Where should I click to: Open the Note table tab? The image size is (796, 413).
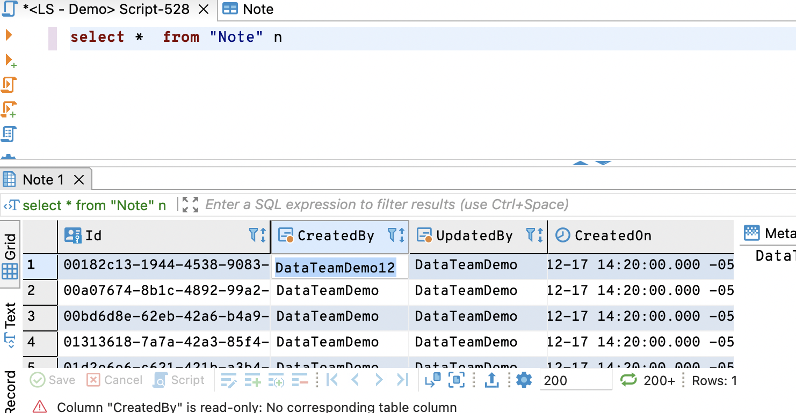coord(248,9)
